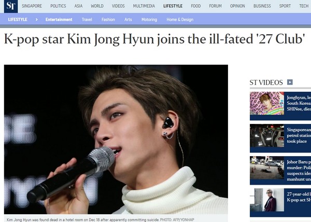
Task: Open the Singapore menu item
Action: (32, 6)
